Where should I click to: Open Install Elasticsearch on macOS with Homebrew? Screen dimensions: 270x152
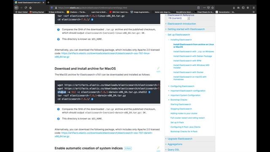(x=190, y=78)
